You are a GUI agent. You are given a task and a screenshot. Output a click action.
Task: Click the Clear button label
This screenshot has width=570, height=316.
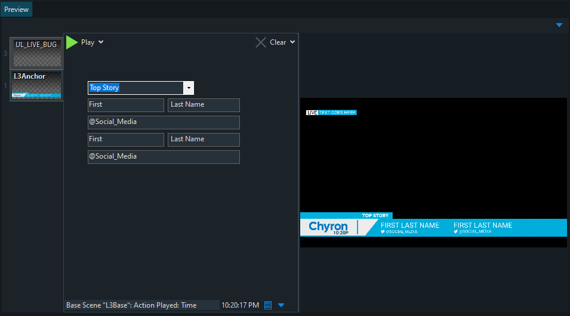(x=278, y=42)
